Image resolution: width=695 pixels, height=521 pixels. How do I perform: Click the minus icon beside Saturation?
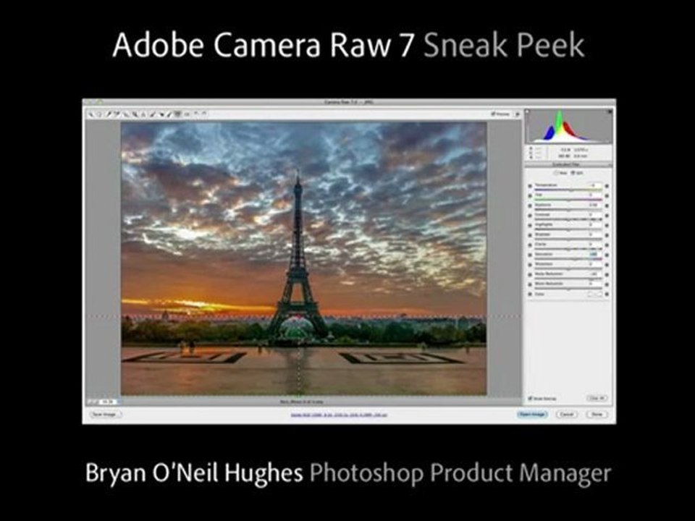point(530,255)
